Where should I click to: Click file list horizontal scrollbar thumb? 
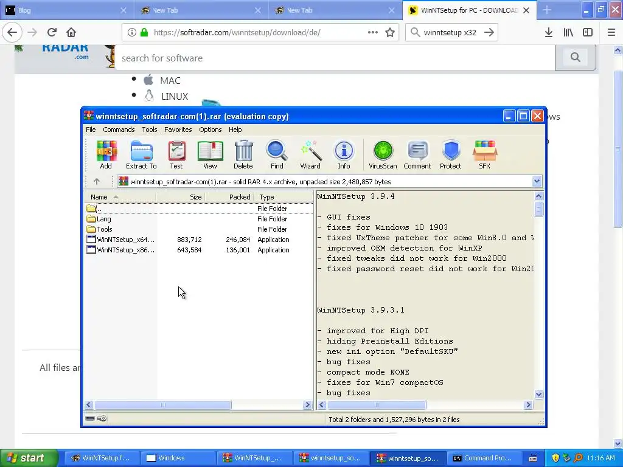[x=163, y=404]
